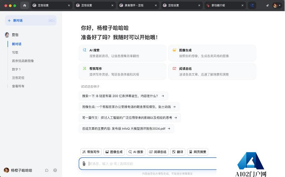Select the AI 搜索 skill above input box
Screen dimensions: 285x177
coord(136,152)
